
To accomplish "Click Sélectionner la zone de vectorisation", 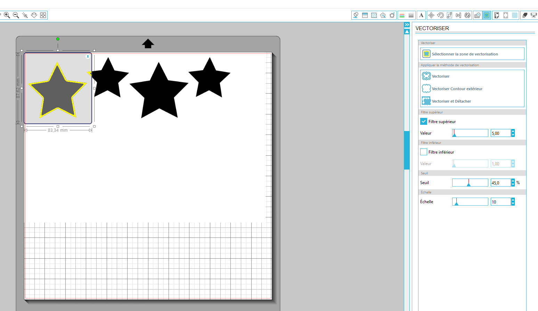I will 465,54.
